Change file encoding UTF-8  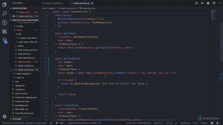pos(169,123)
